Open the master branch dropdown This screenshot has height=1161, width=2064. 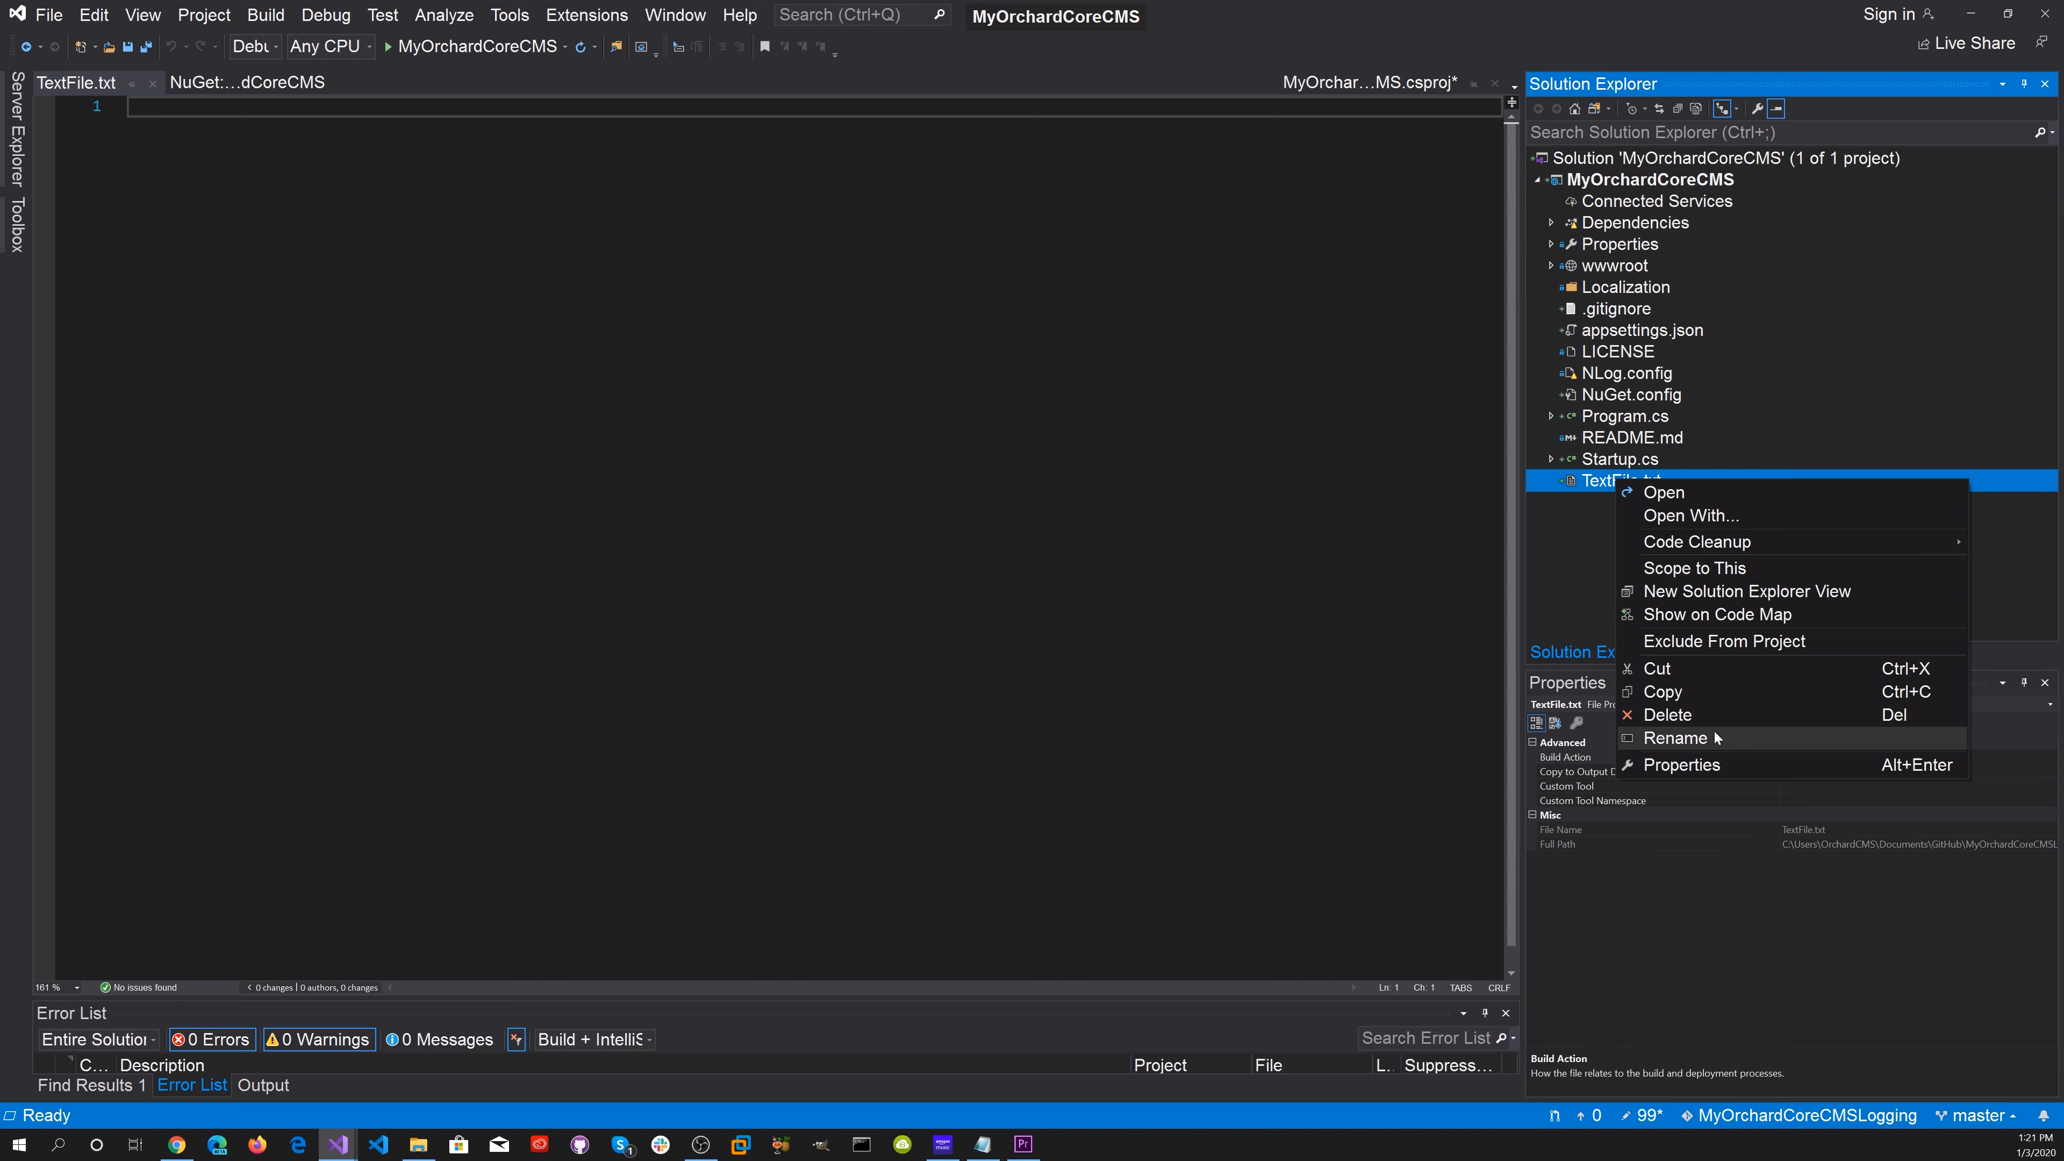pos(1977,1115)
